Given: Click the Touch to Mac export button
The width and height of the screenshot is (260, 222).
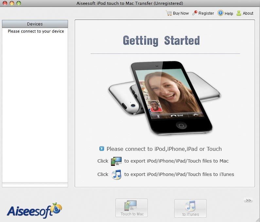Looking at the screenshot, I should point(131,208).
